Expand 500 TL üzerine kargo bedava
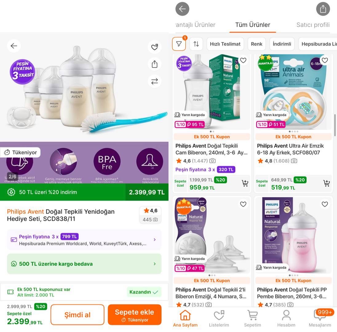The image size is (337, 332). coord(84,264)
